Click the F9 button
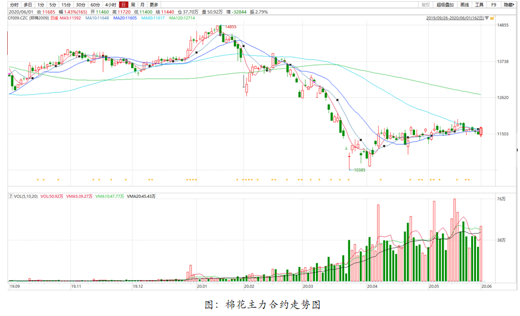This screenshot has height=316, width=520. [x=494, y=5]
